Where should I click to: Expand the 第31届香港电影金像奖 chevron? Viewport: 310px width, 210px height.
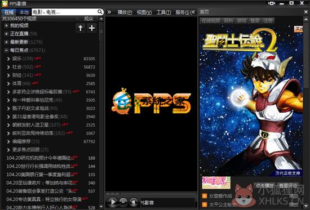click(8, 117)
